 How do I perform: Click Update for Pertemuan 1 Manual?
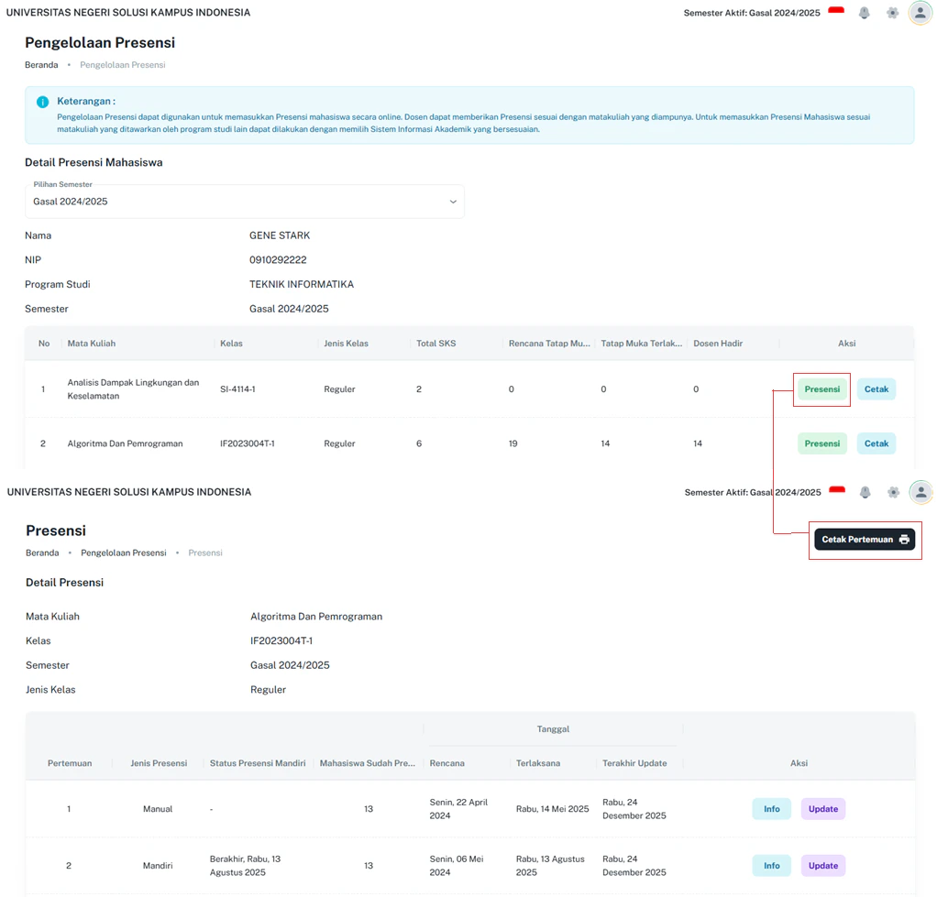(x=823, y=809)
